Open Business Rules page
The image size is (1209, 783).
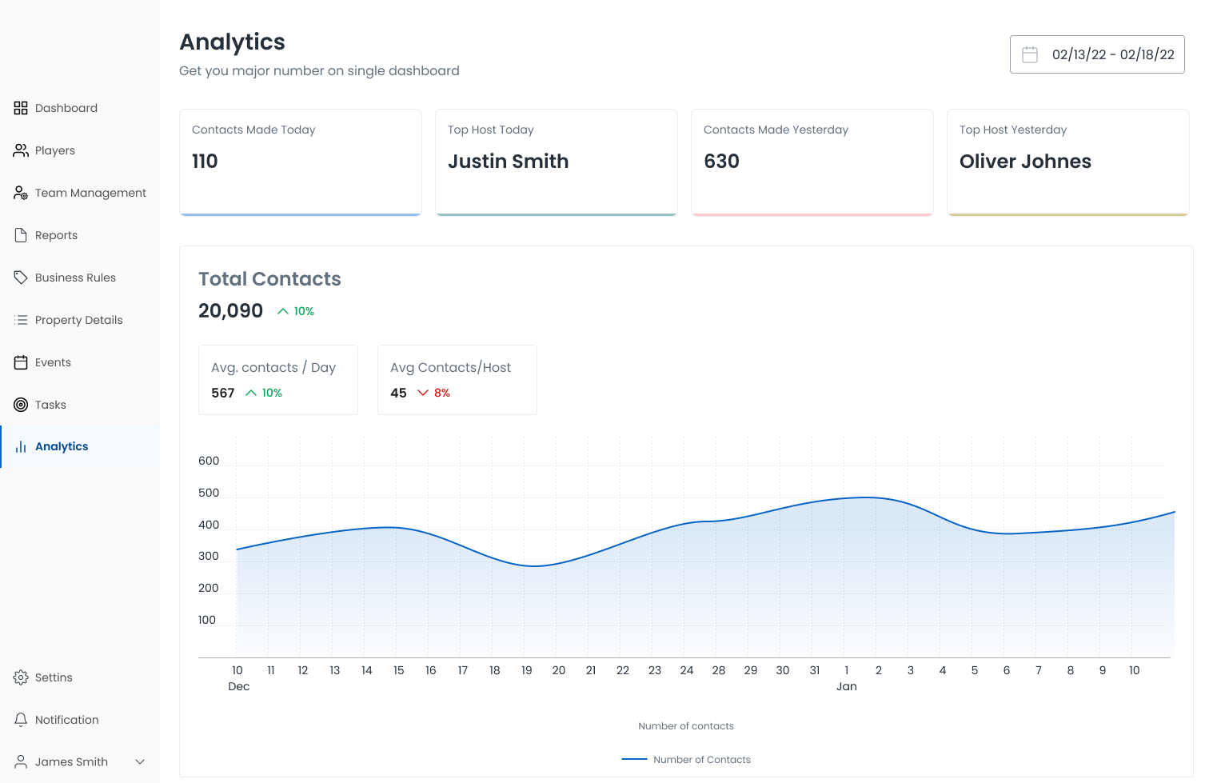(x=80, y=278)
